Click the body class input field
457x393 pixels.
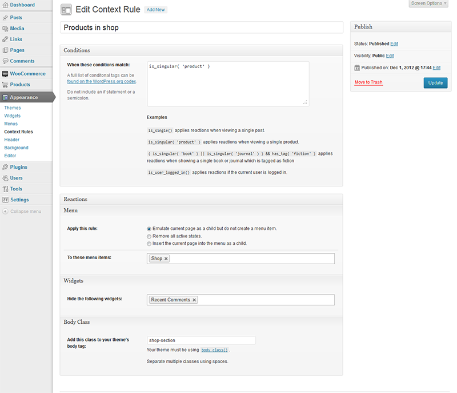click(201, 340)
